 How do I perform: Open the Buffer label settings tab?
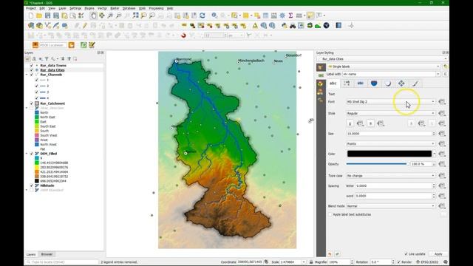tap(361, 83)
